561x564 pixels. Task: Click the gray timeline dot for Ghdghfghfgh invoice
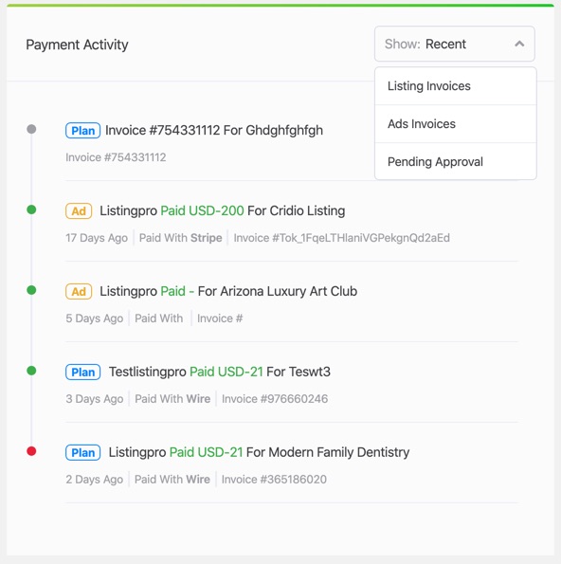31,129
